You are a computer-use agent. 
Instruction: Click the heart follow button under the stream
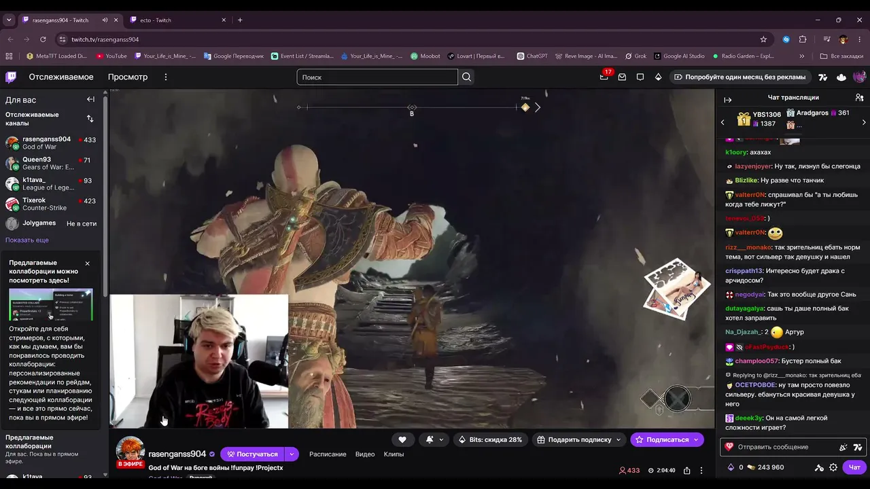[x=402, y=439]
